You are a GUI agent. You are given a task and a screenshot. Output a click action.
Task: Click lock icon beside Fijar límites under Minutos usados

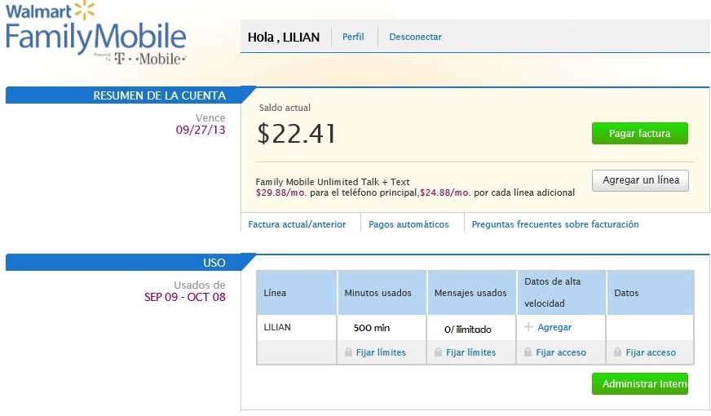point(348,352)
